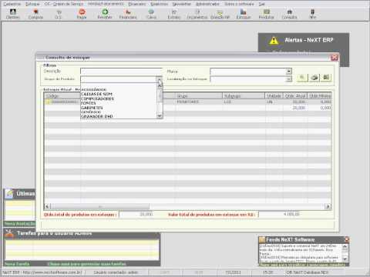Screen dimensions: 370x277
Task: Open the Compras toolbar icon
Action: click(x=35, y=14)
